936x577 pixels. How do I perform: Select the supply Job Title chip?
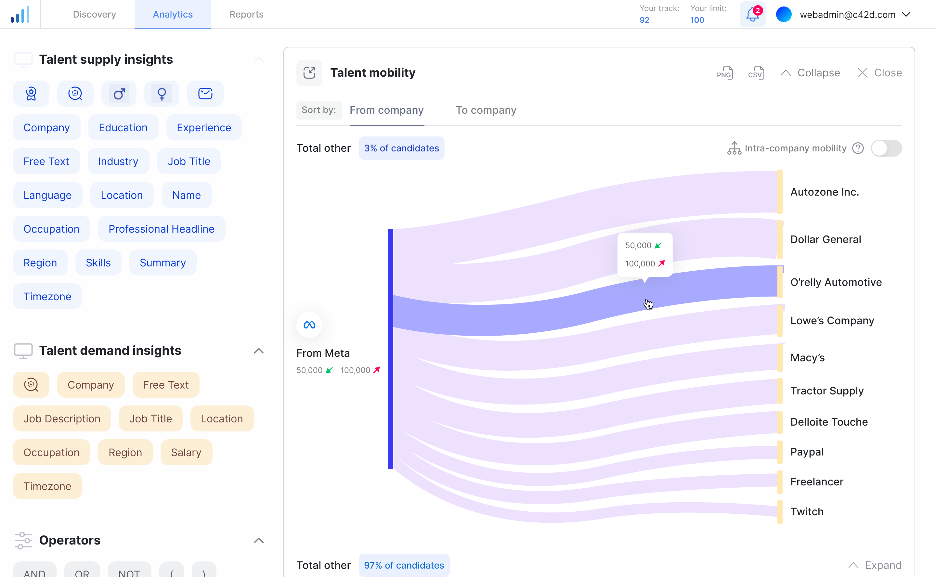pos(189,161)
